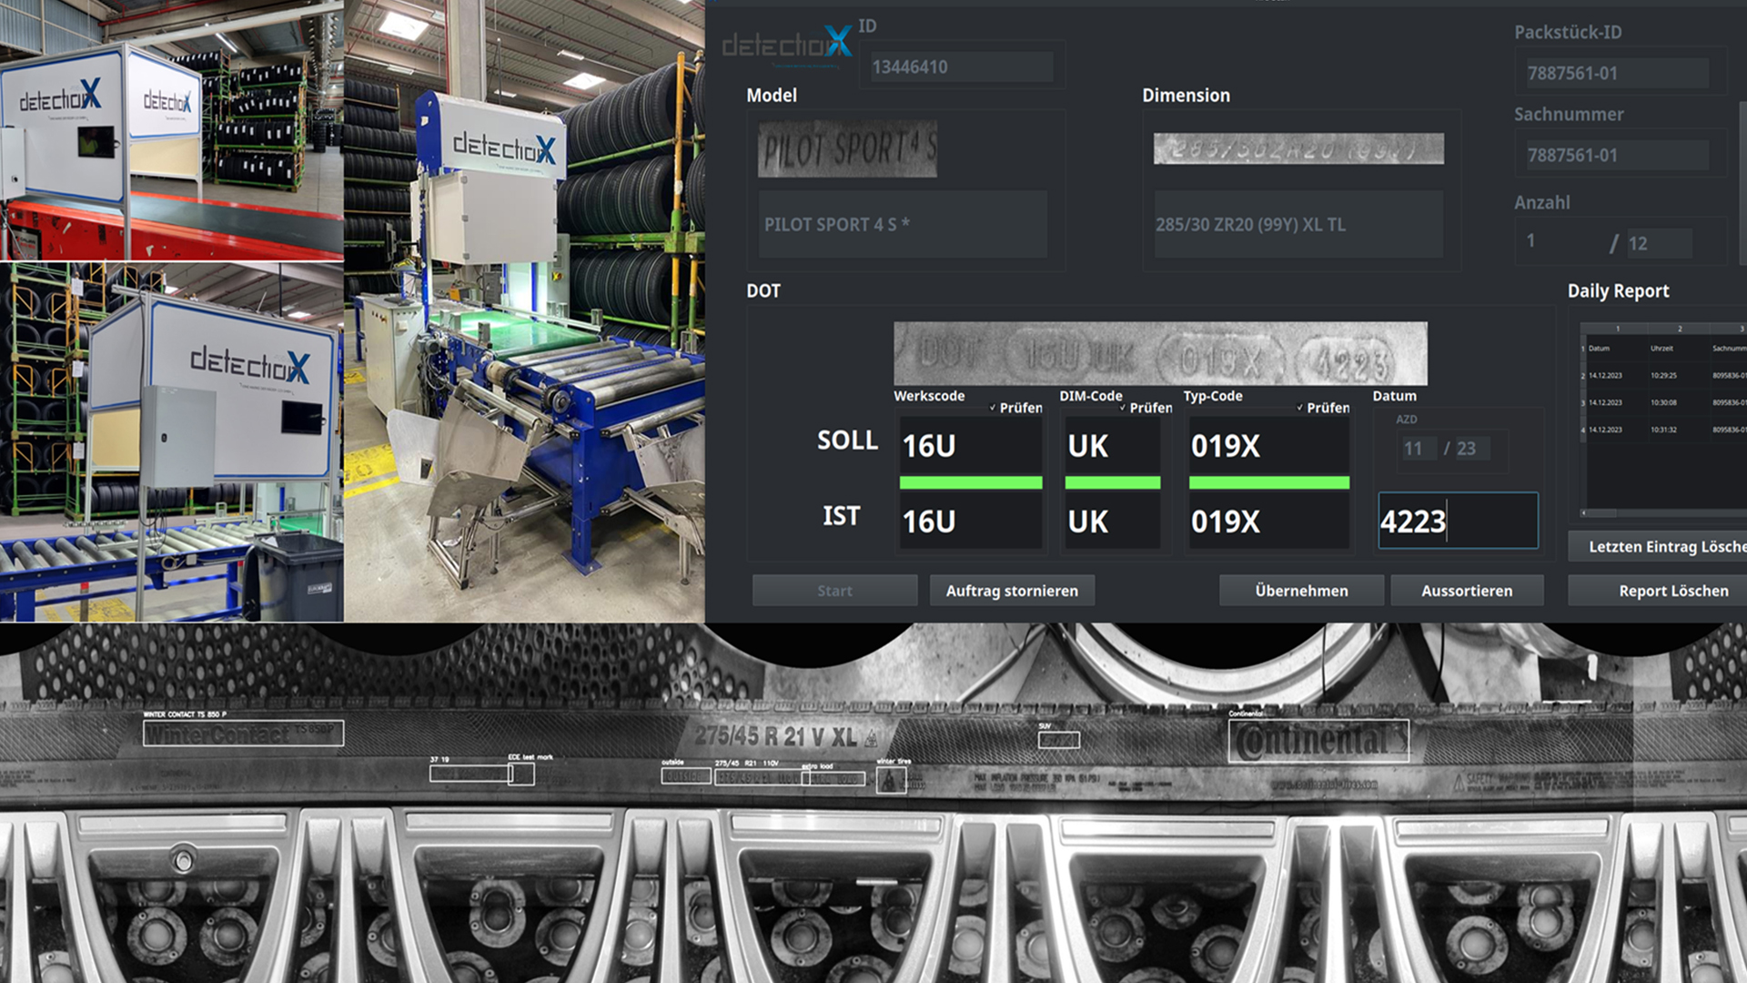Click the DOT section label
This screenshot has width=1747, height=983.
pos(763,291)
